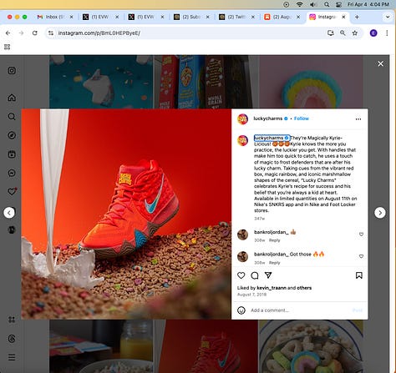Save the post with bookmark icon
The width and height of the screenshot is (396, 373).
coord(359,275)
